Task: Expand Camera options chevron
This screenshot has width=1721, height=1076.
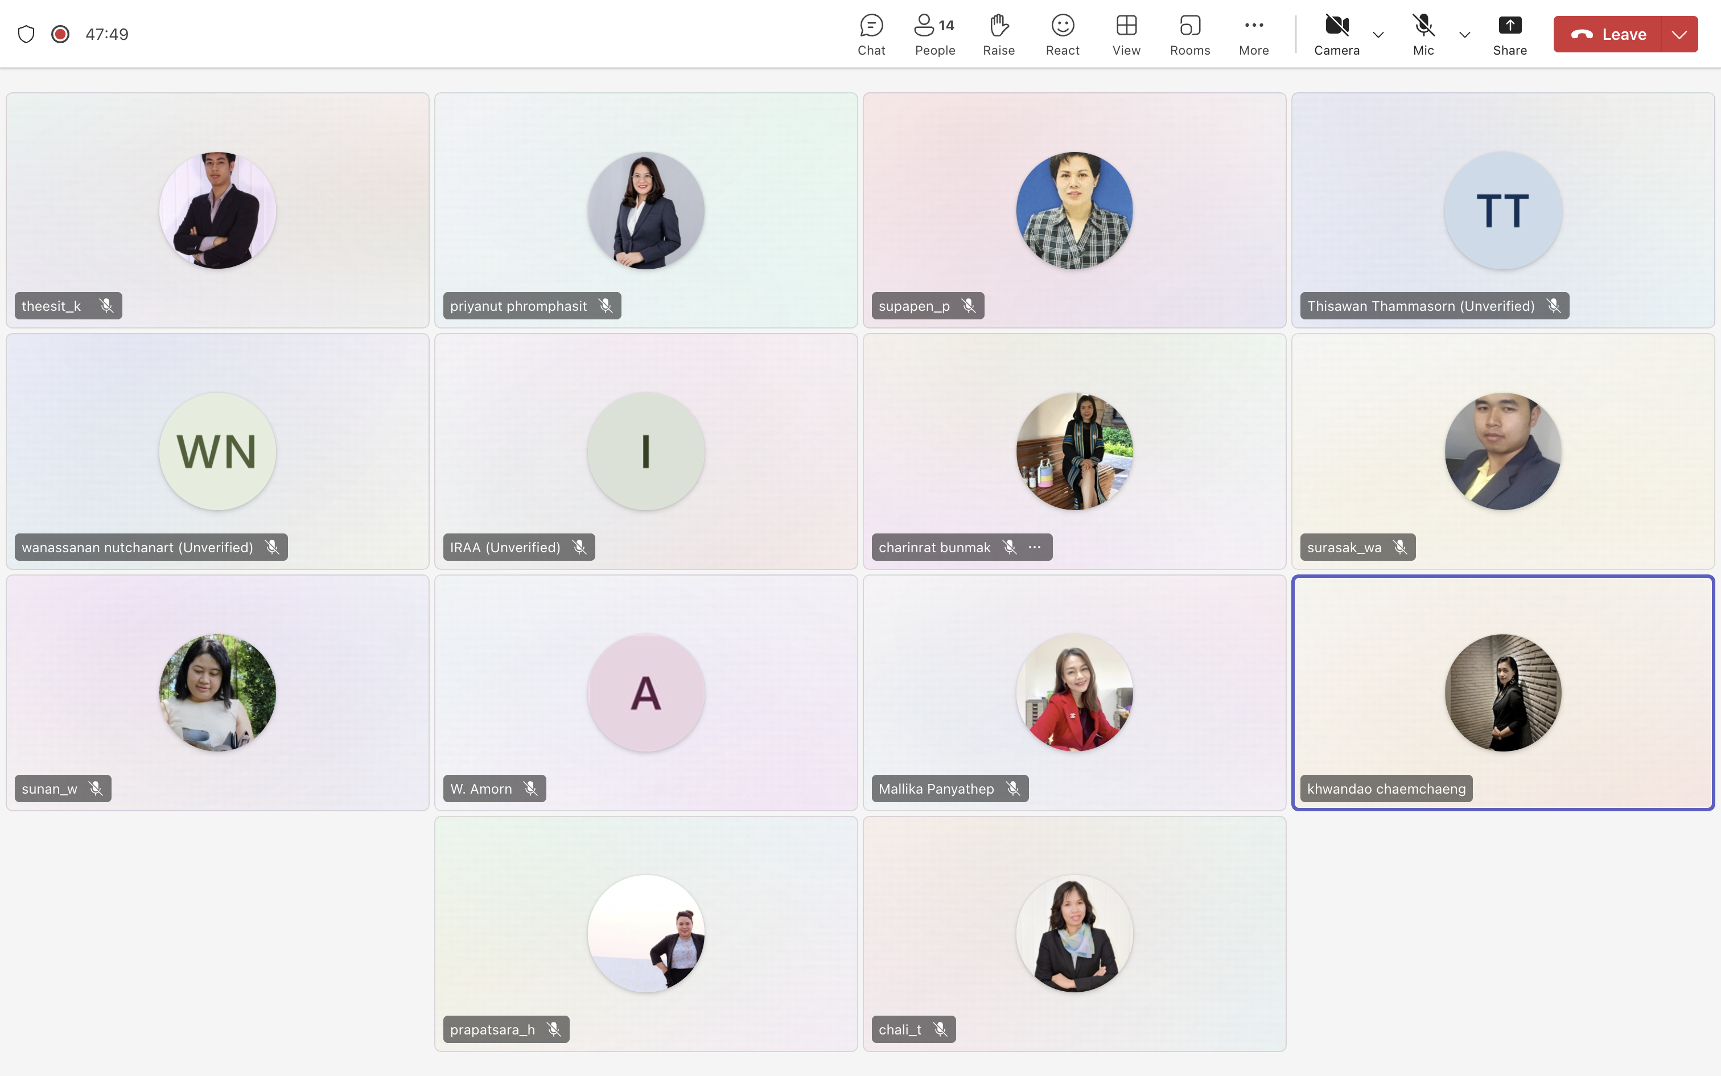Action: pos(1377,35)
